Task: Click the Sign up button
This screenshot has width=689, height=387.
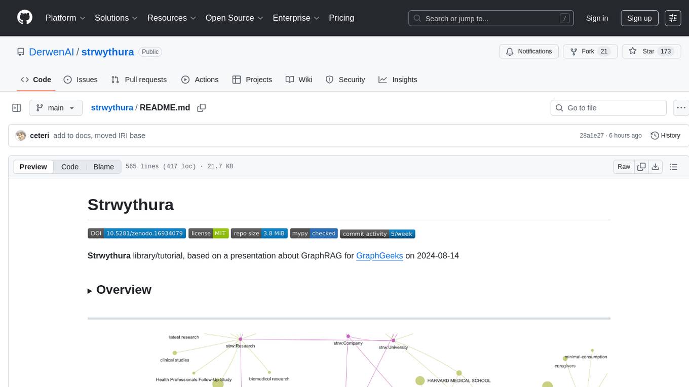Action: [639, 18]
